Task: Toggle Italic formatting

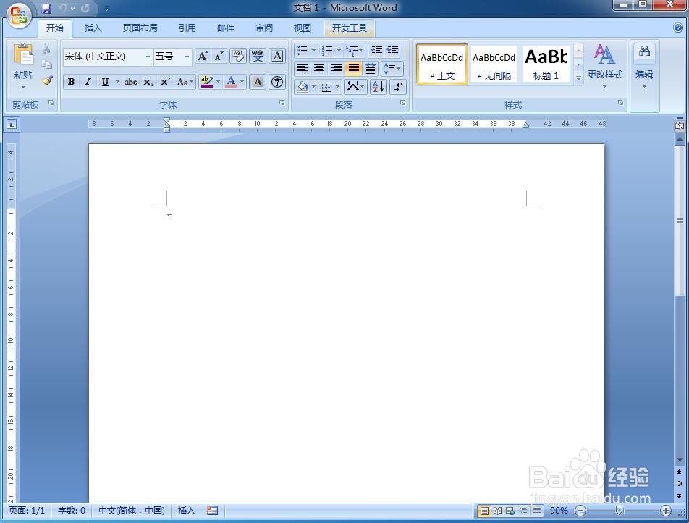Action: 88,82
